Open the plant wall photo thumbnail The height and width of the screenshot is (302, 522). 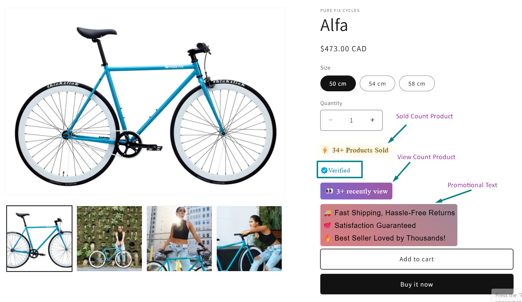tap(109, 238)
